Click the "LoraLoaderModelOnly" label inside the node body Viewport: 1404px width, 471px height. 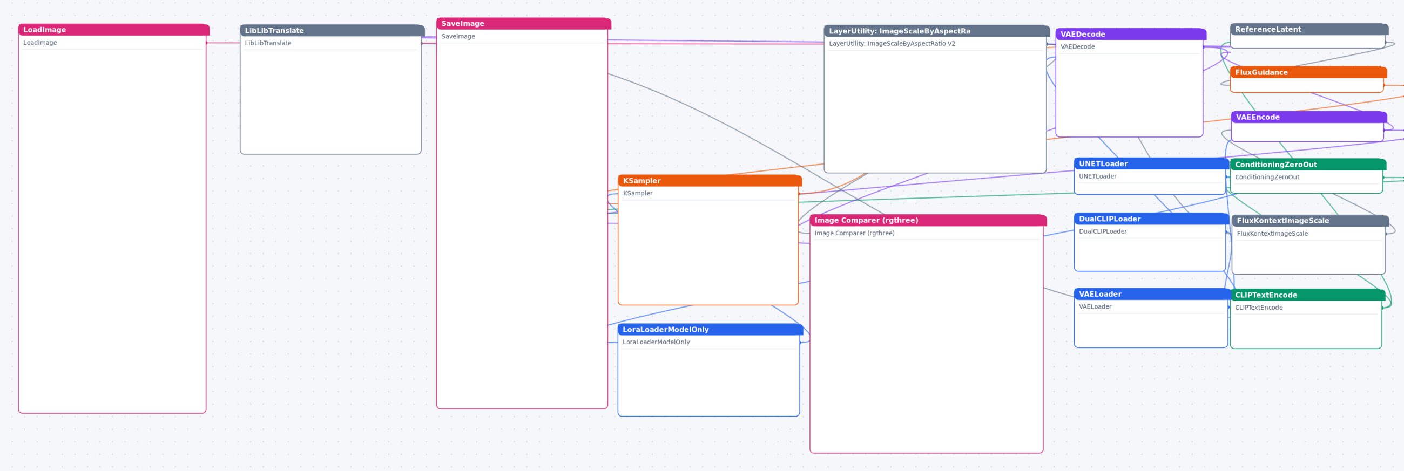(656, 342)
